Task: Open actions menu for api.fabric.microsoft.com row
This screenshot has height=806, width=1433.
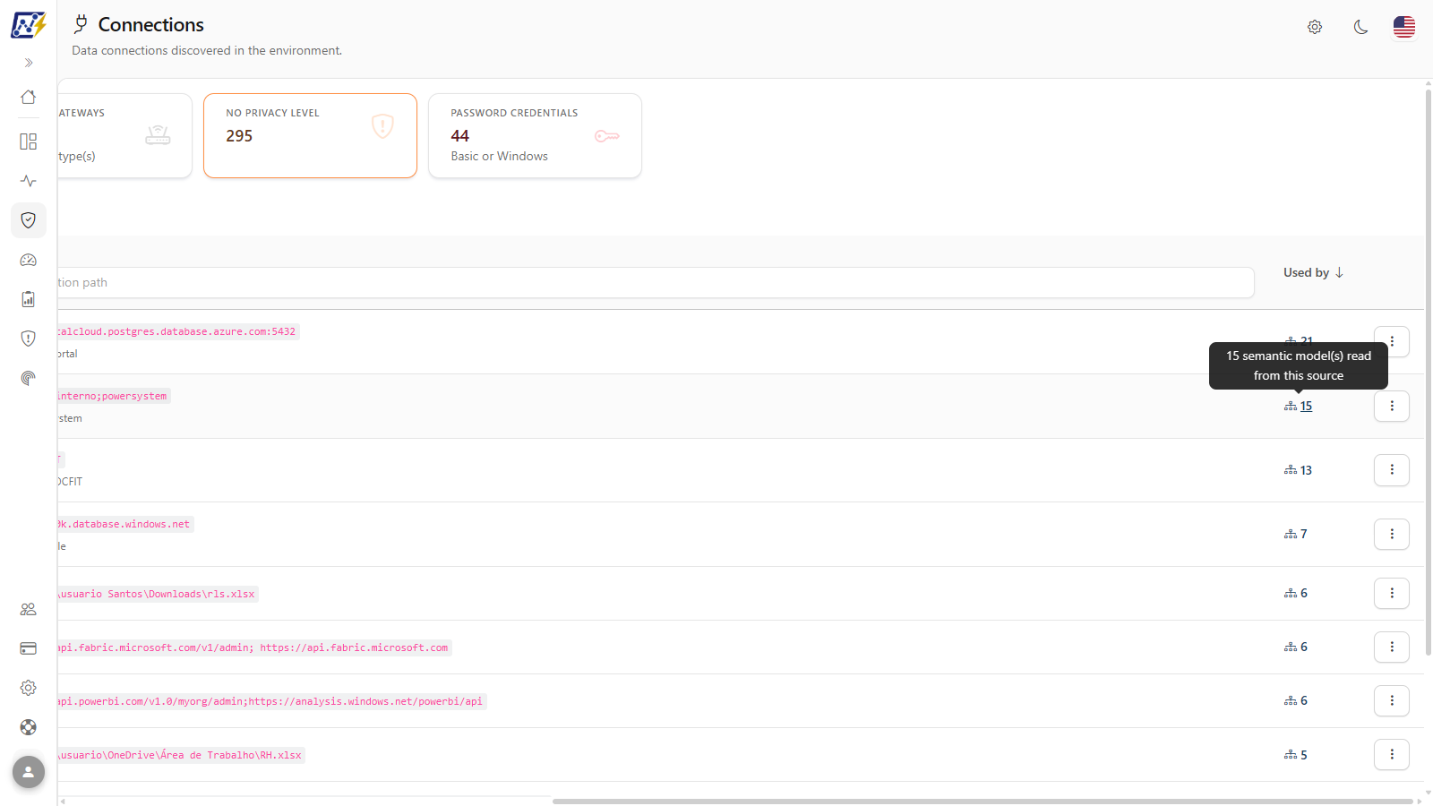Action: 1392,647
